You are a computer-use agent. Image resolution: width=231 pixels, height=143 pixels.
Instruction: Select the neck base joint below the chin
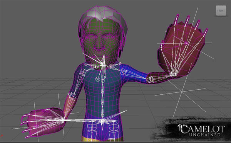tap(102, 64)
